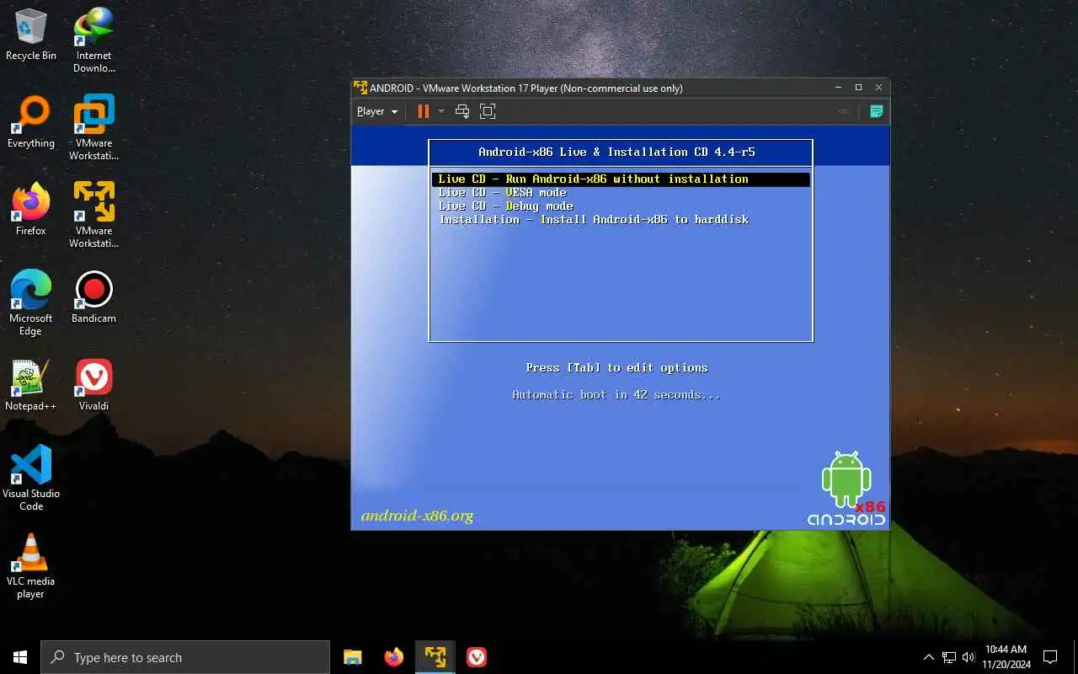Select the Notepad++ desktop shortcut
Screen dimensions: 1078x674
coord(31,385)
